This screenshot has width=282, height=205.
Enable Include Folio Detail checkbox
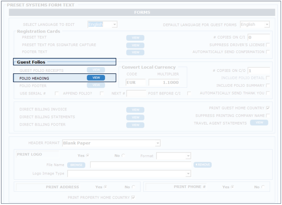coord(268,78)
